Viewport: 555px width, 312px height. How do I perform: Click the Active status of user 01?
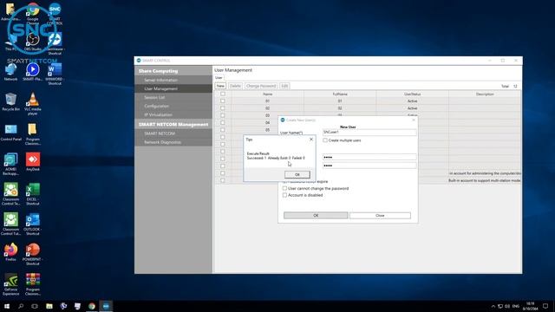tap(413, 101)
